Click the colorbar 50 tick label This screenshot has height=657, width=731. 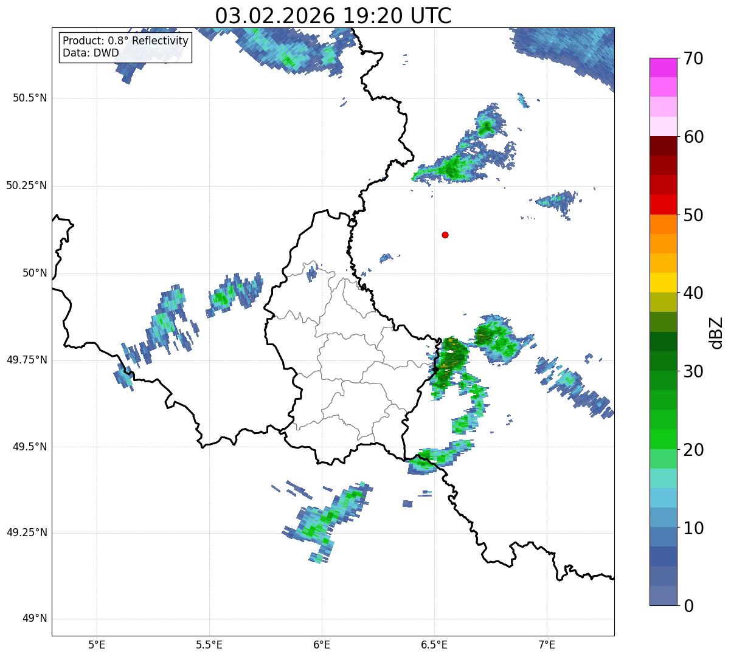click(695, 215)
